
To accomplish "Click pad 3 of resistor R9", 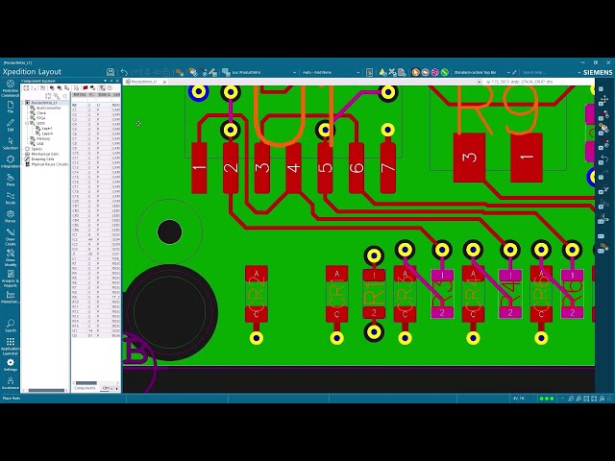I will tap(469, 158).
